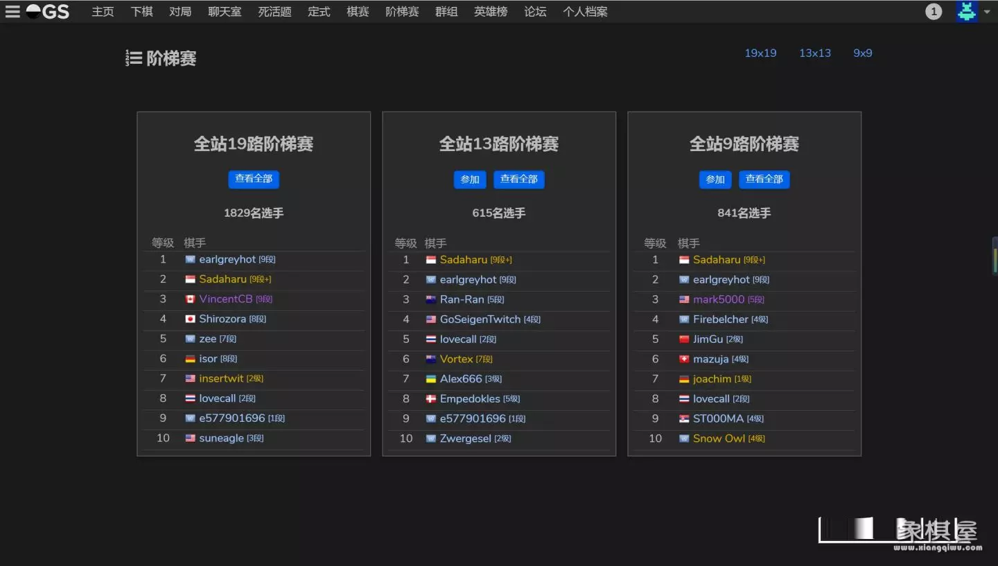998x566 pixels.
Task: Expand the profile dropdown arrow
Action: 987,12
